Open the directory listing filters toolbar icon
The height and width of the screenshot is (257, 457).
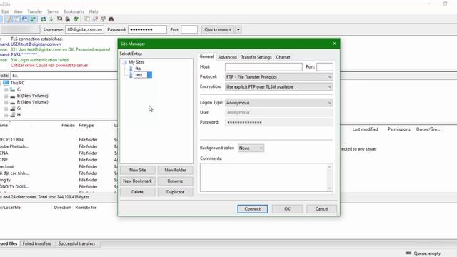tap(86, 19)
